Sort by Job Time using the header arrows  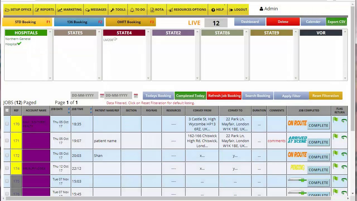click(x=91, y=111)
